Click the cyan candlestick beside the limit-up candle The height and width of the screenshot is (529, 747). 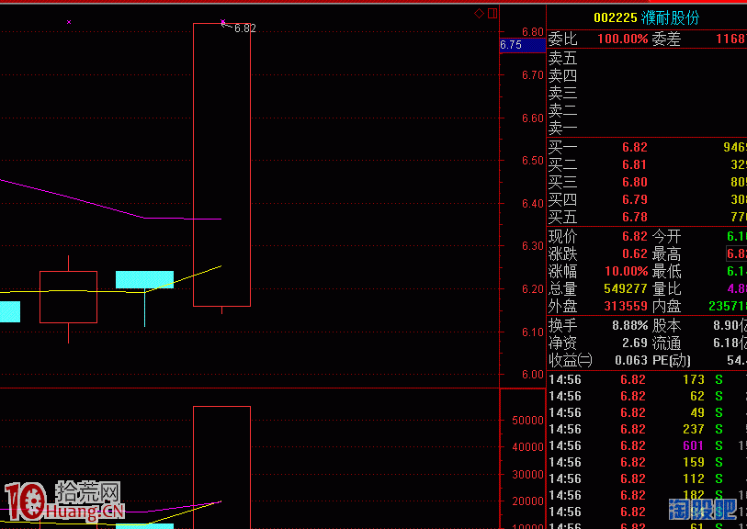click(144, 279)
